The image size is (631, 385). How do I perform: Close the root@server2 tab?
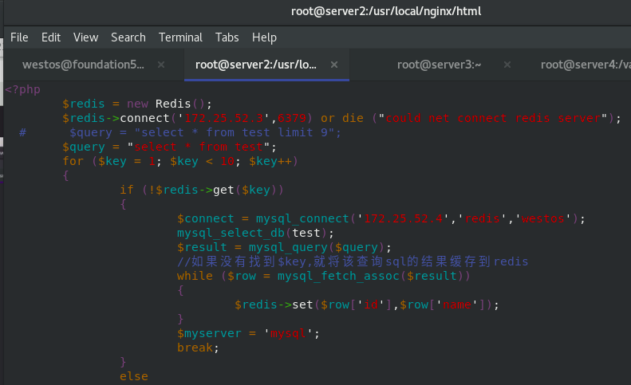(x=334, y=65)
